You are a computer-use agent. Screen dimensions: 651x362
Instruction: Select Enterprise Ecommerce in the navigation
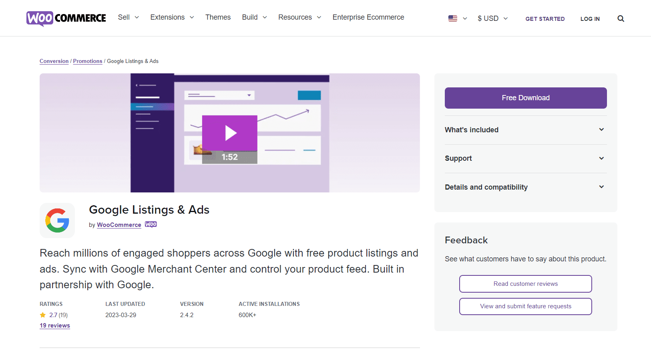[368, 17]
